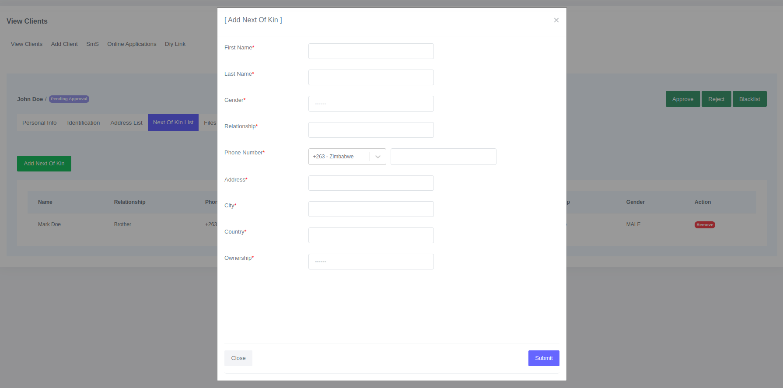Navigate to Add Client
The image size is (783, 388).
pyautogui.click(x=64, y=44)
